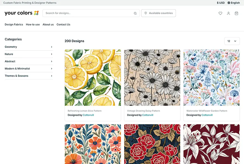Expand the Geometry category
244x164 pixels.
coord(29,47)
